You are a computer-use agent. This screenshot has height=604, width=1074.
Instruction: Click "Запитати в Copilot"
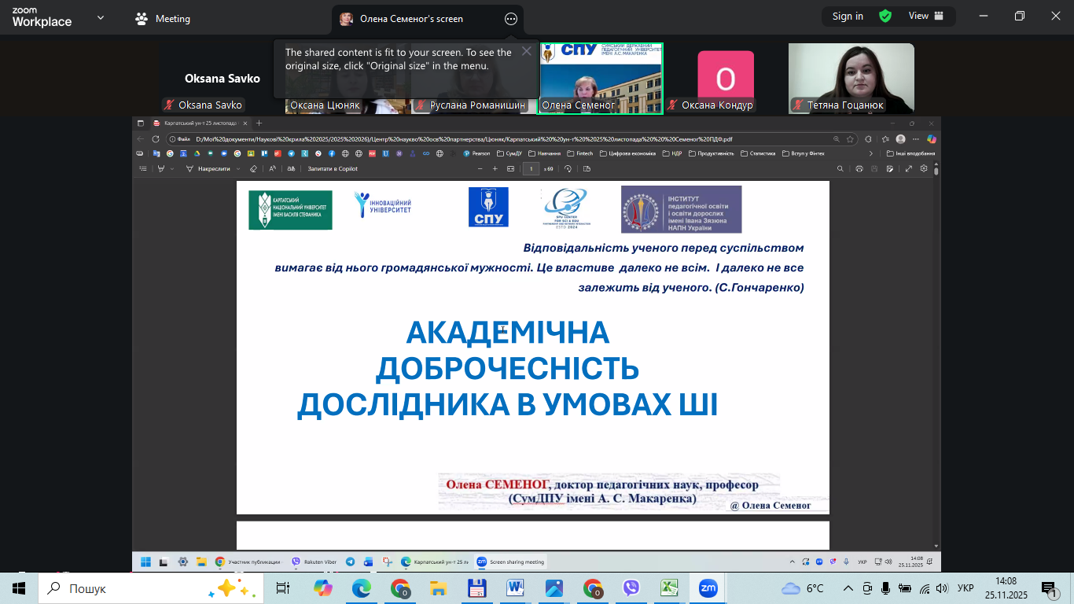333,167
